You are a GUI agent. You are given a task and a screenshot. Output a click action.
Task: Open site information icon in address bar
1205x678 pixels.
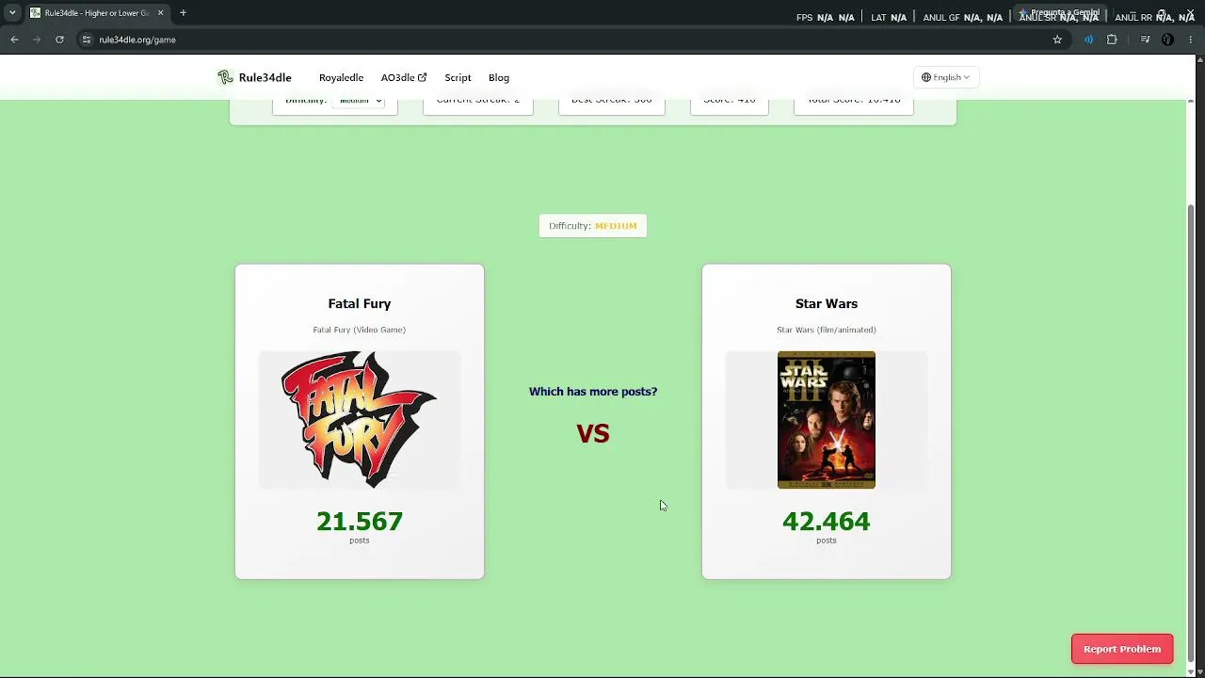pos(86,40)
